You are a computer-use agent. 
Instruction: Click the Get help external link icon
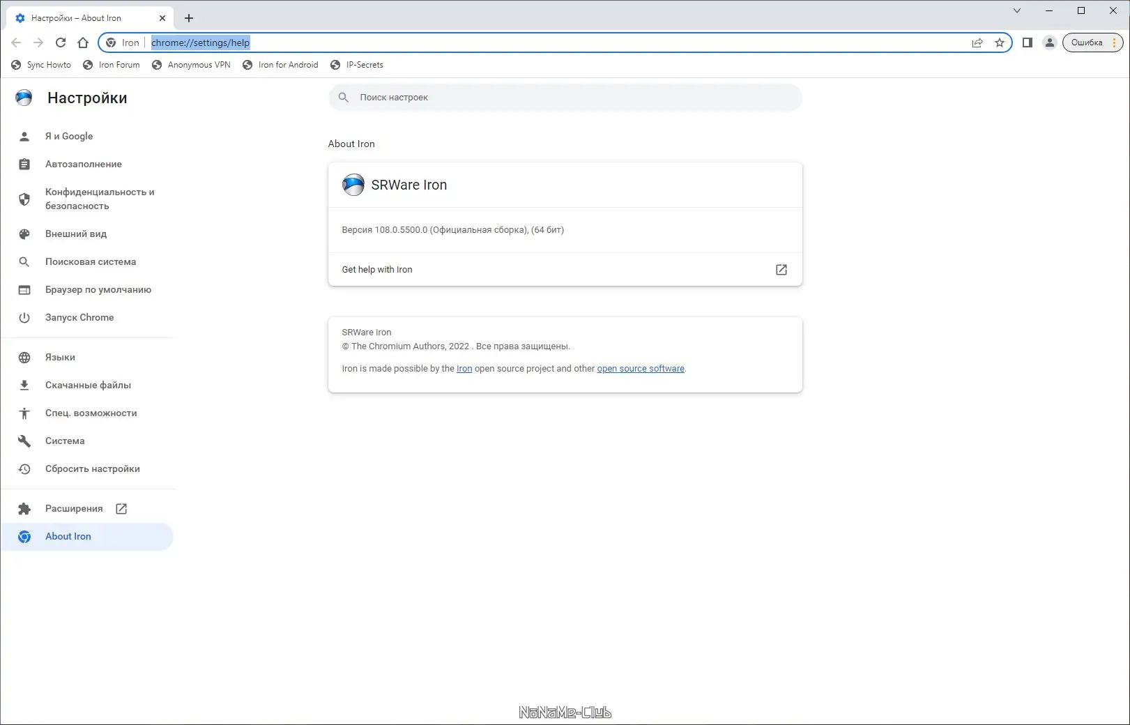click(x=781, y=269)
